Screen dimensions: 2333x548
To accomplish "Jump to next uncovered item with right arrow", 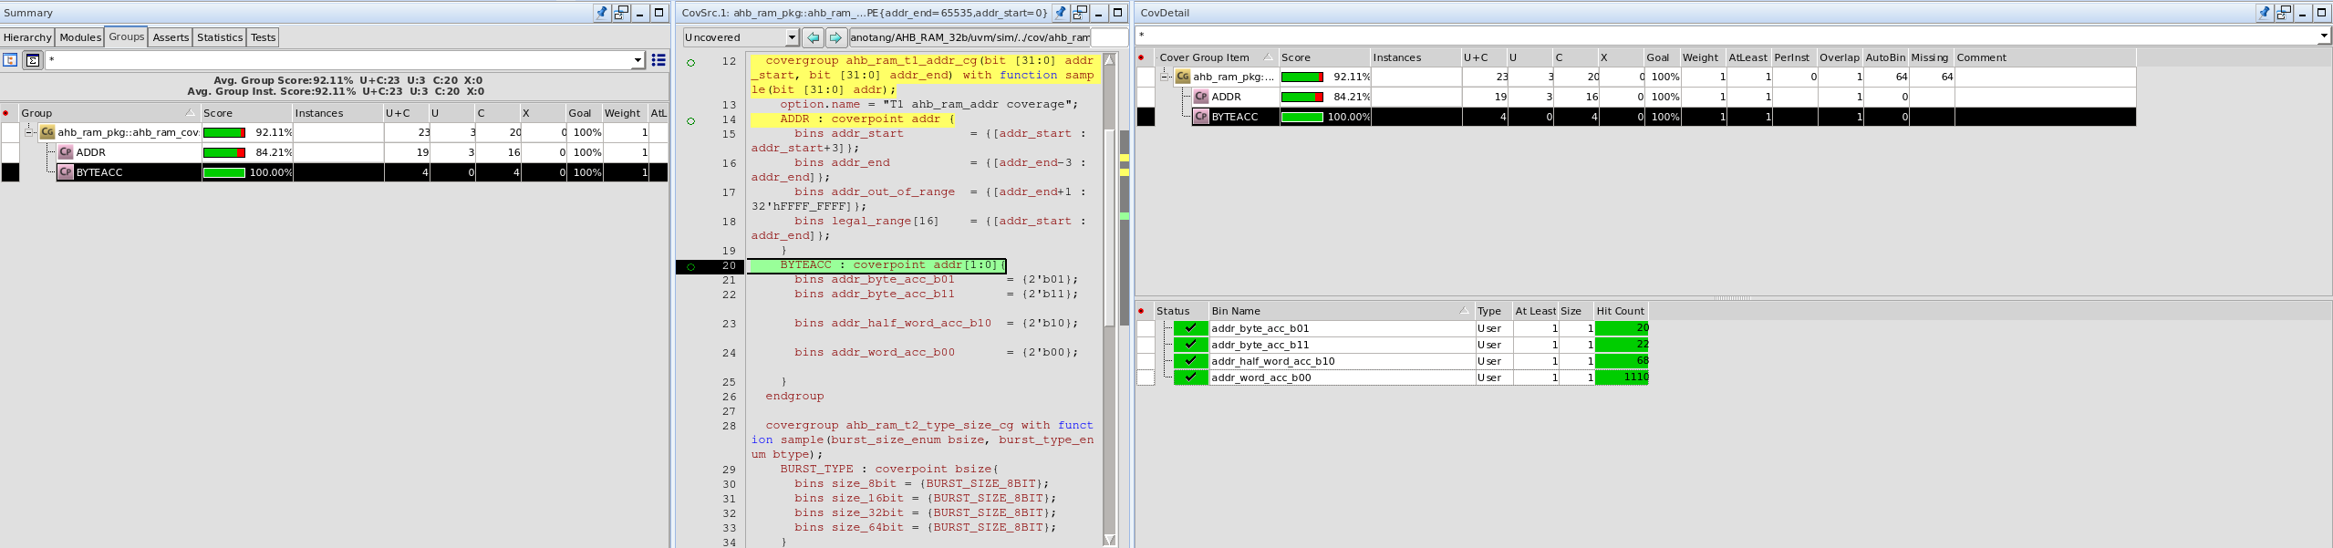I will (835, 37).
